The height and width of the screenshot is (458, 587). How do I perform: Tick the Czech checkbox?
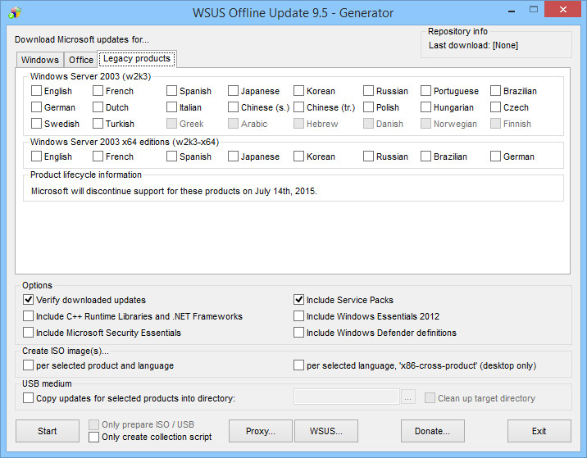click(495, 107)
